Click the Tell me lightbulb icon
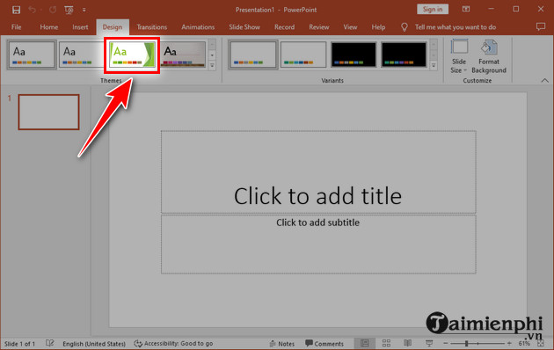Viewport: 554px width, 350px height. coord(405,27)
